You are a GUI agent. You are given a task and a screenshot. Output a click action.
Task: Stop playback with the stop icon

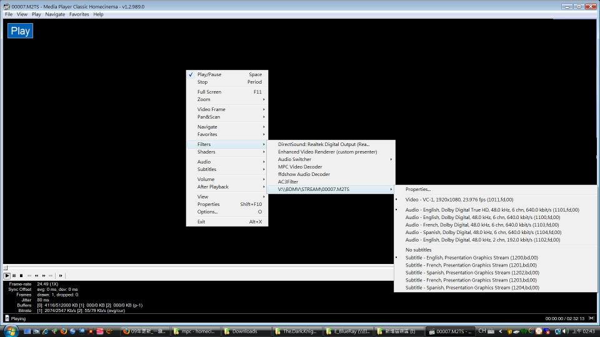click(21, 275)
